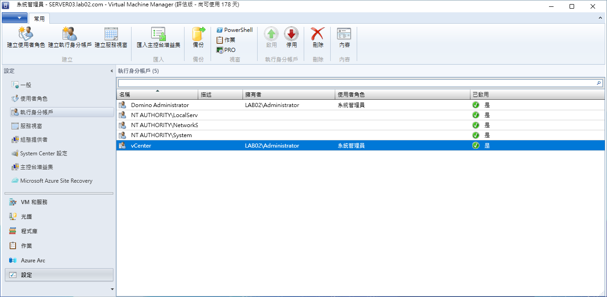Click the search box above the account list
This screenshot has height=297, width=607.
click(356, 83)
